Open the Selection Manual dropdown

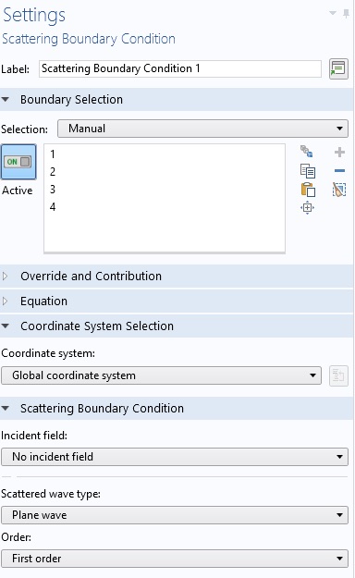(x=202, y=129)
